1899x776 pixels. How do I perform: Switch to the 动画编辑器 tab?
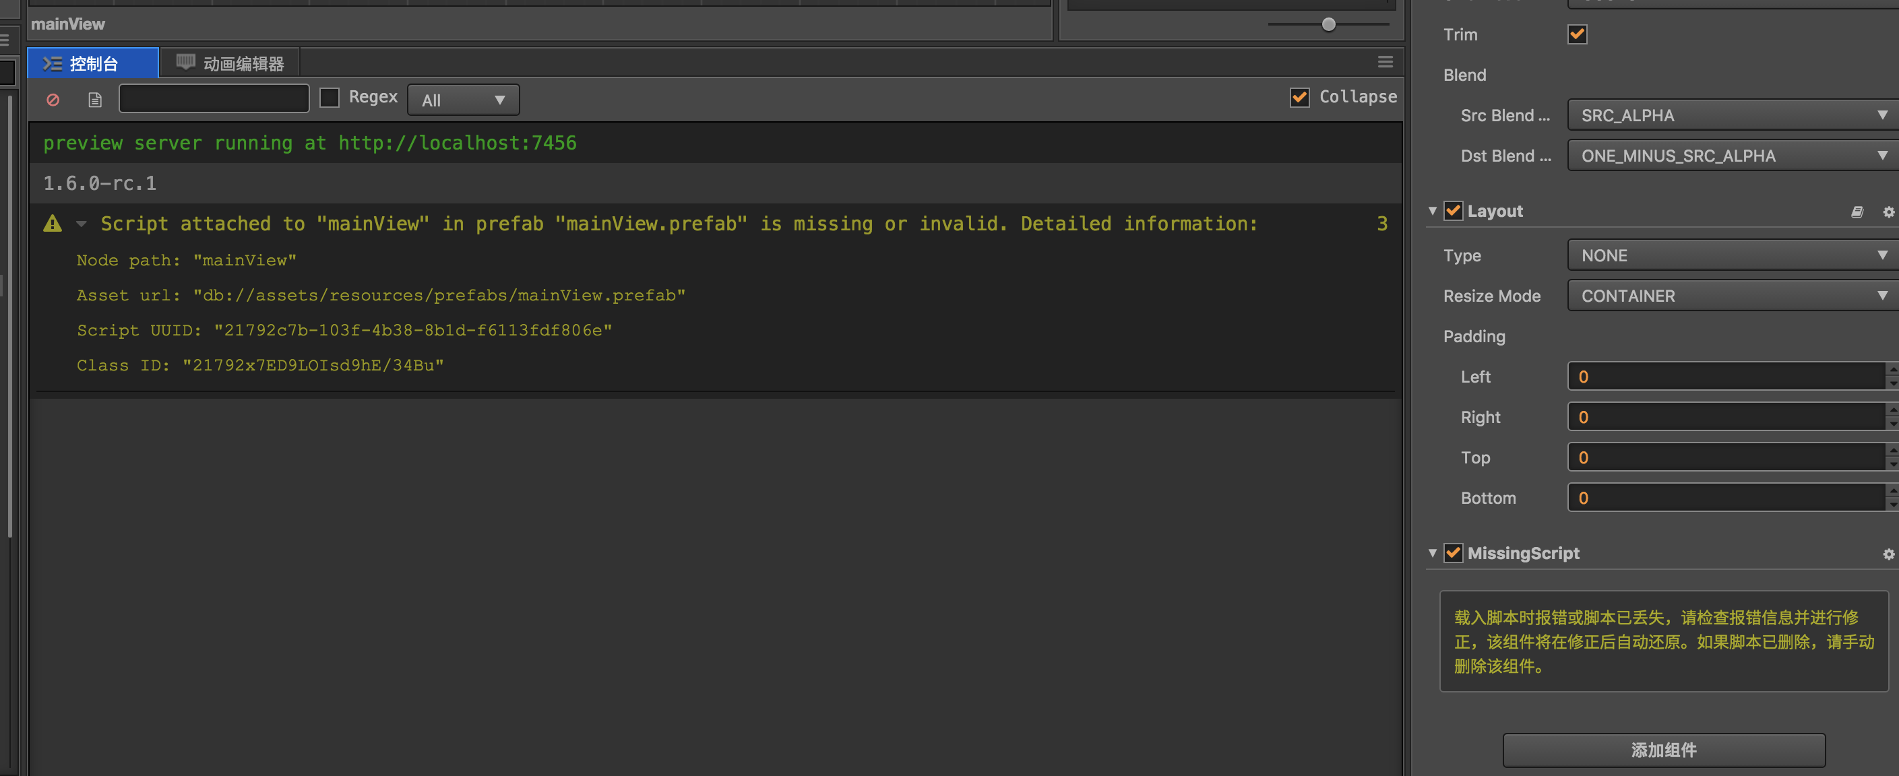coord(231,64)
